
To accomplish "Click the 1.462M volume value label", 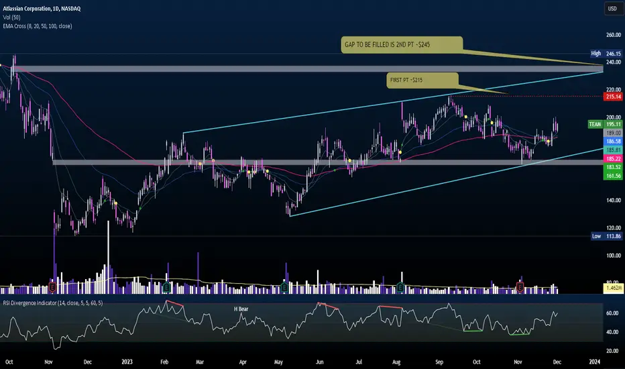I will (614, 288).
